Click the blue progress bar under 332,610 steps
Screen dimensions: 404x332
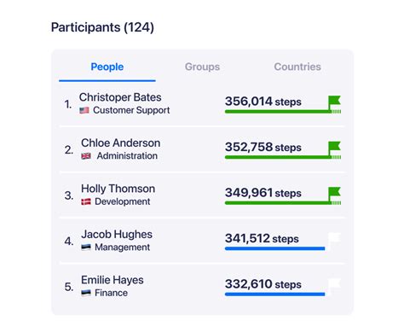coord(274,294)
